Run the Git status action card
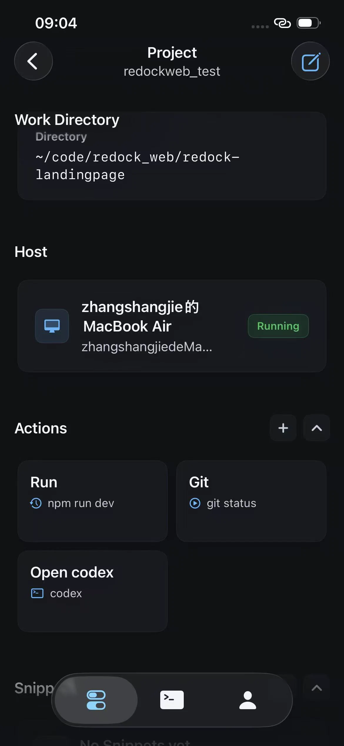This screenshot has width=344, height=746. click(251, 501)
